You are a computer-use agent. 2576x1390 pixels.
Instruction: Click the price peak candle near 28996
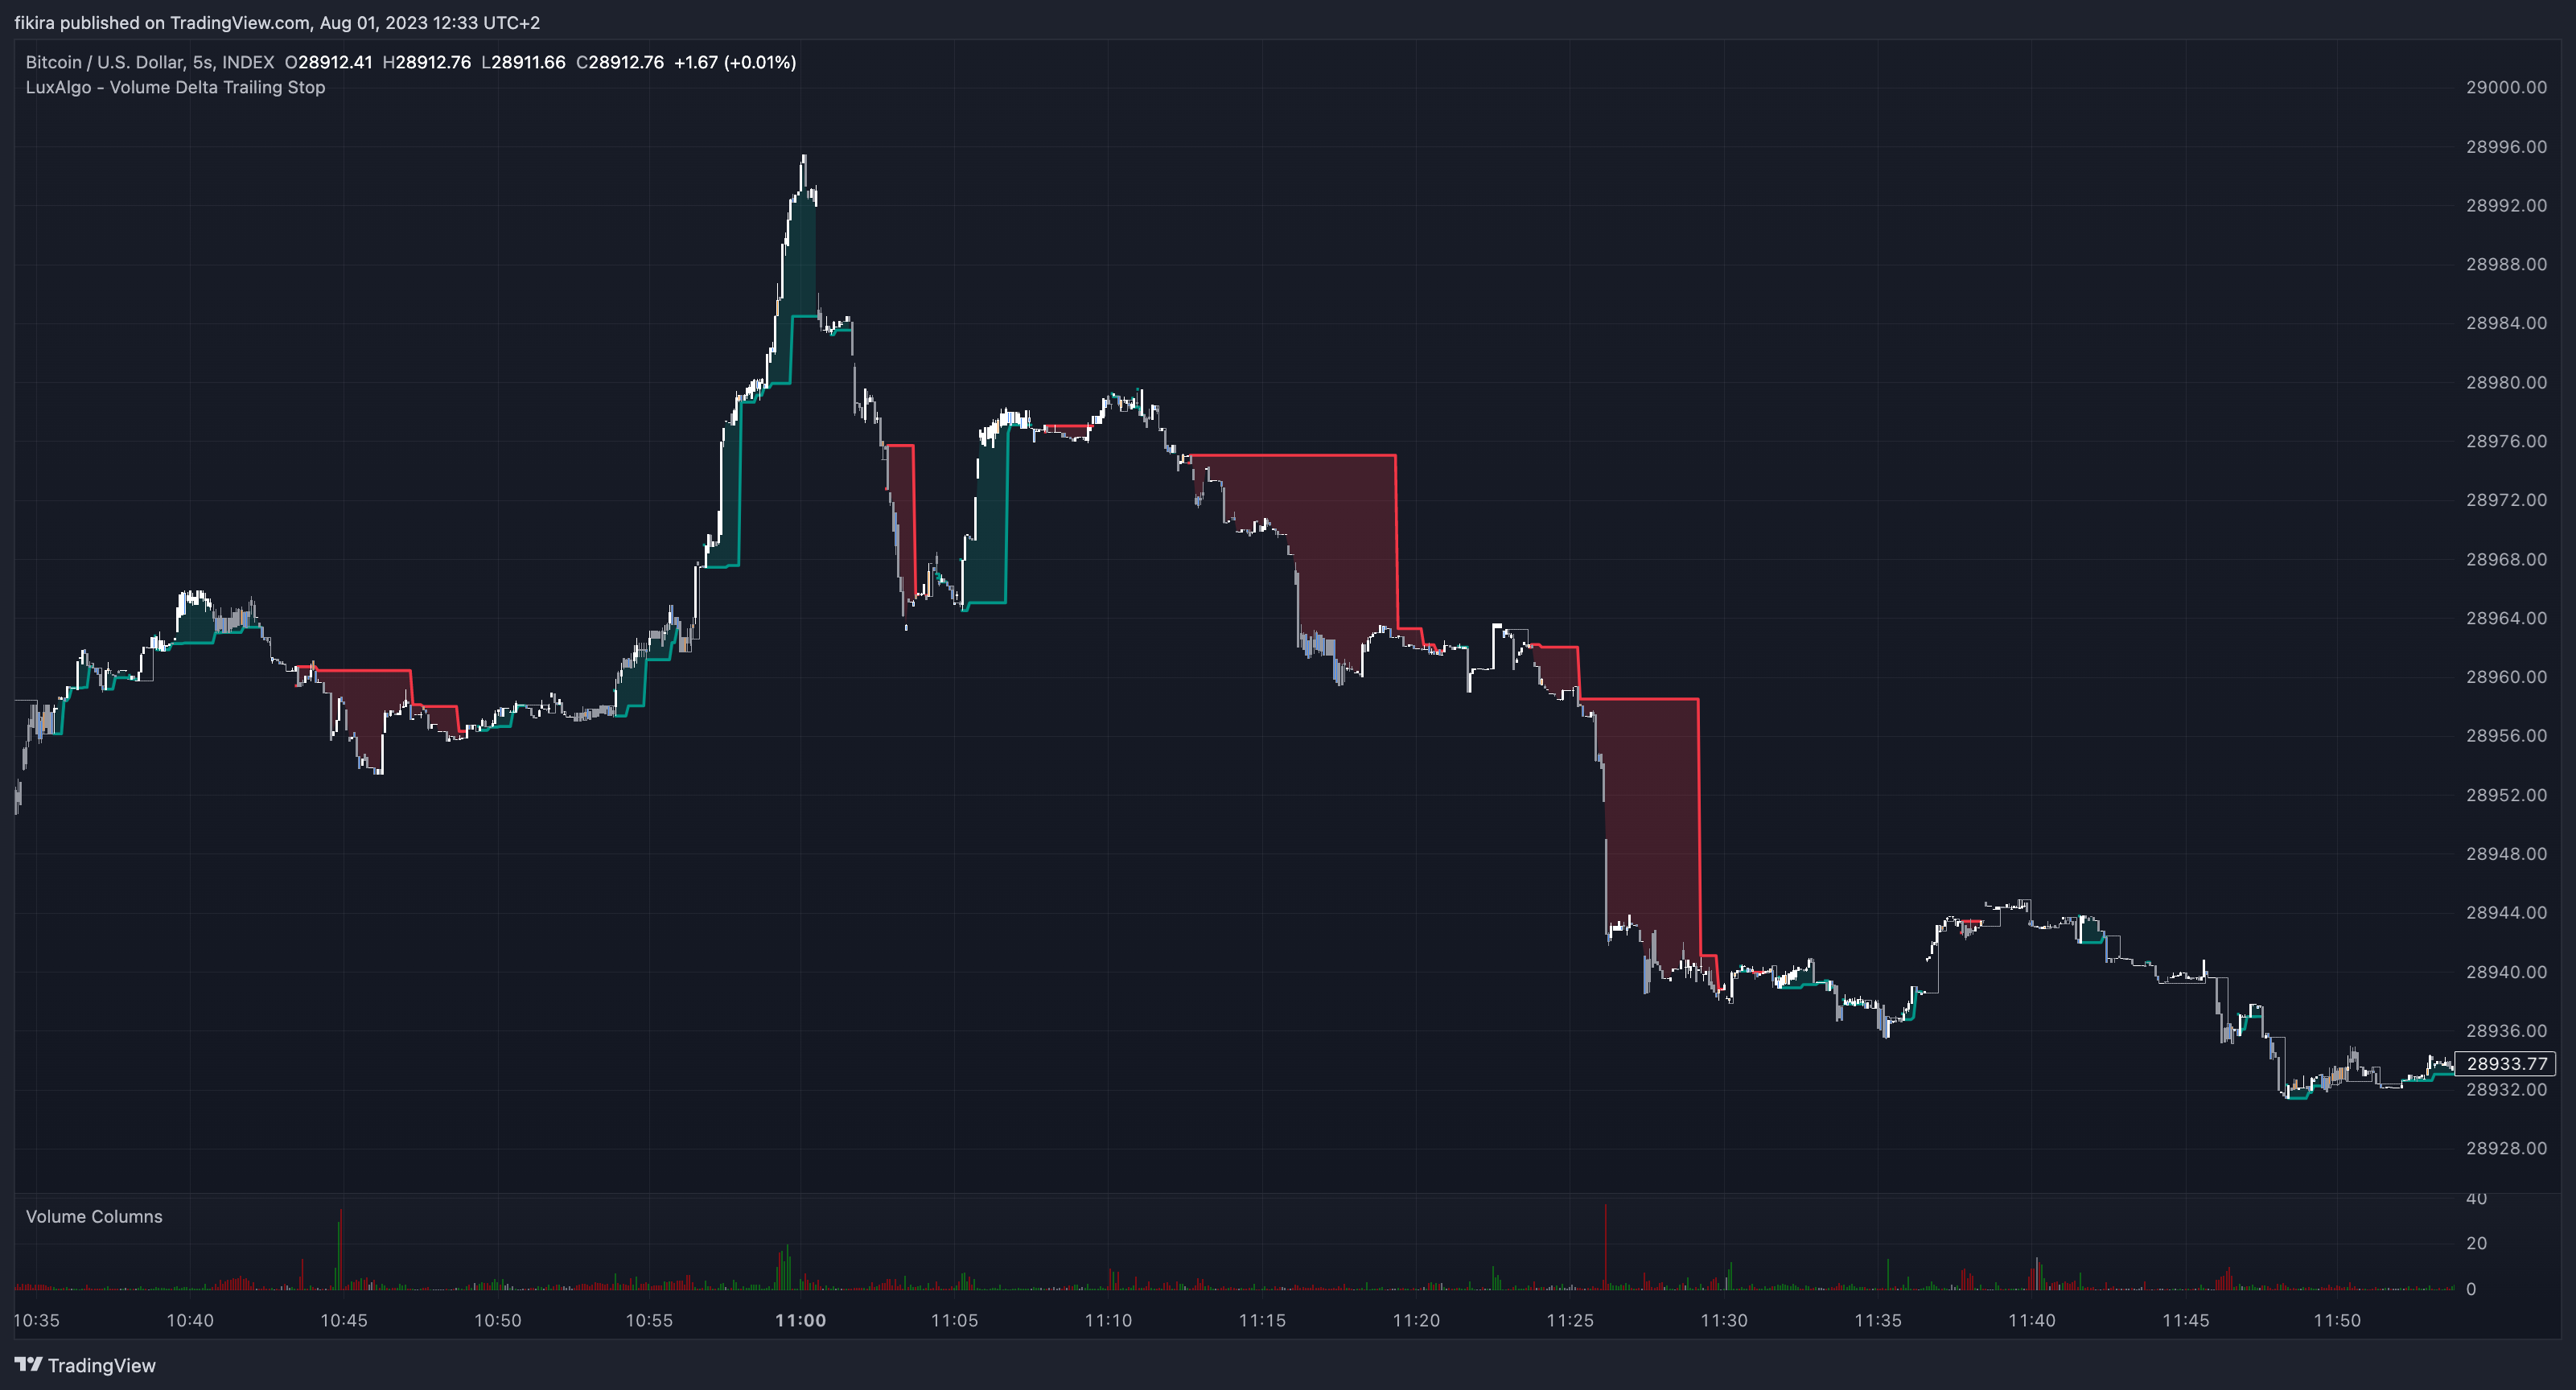[804, 172]
